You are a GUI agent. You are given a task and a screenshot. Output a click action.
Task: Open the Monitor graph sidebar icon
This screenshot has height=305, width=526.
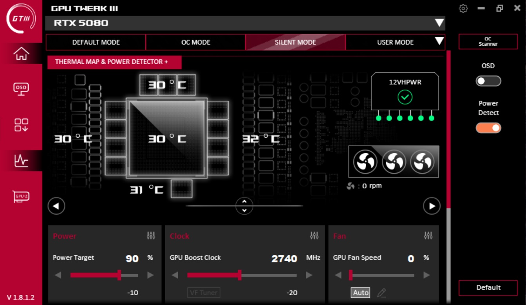tap(21, 160)
